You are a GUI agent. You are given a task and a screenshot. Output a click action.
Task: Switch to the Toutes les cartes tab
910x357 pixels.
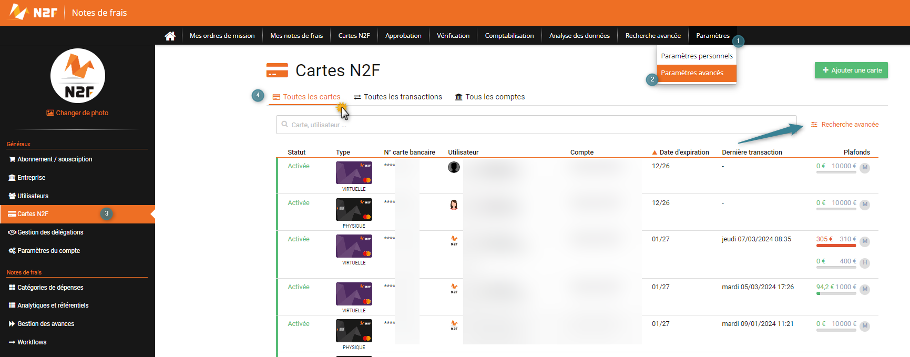coord(306,97)
